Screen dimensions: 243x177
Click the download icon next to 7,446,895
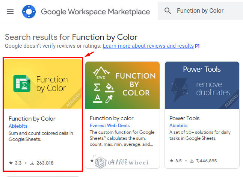(x=192, y=161)
